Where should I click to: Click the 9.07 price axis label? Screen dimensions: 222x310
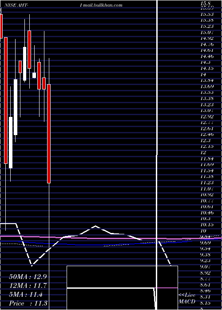(206, 267)
